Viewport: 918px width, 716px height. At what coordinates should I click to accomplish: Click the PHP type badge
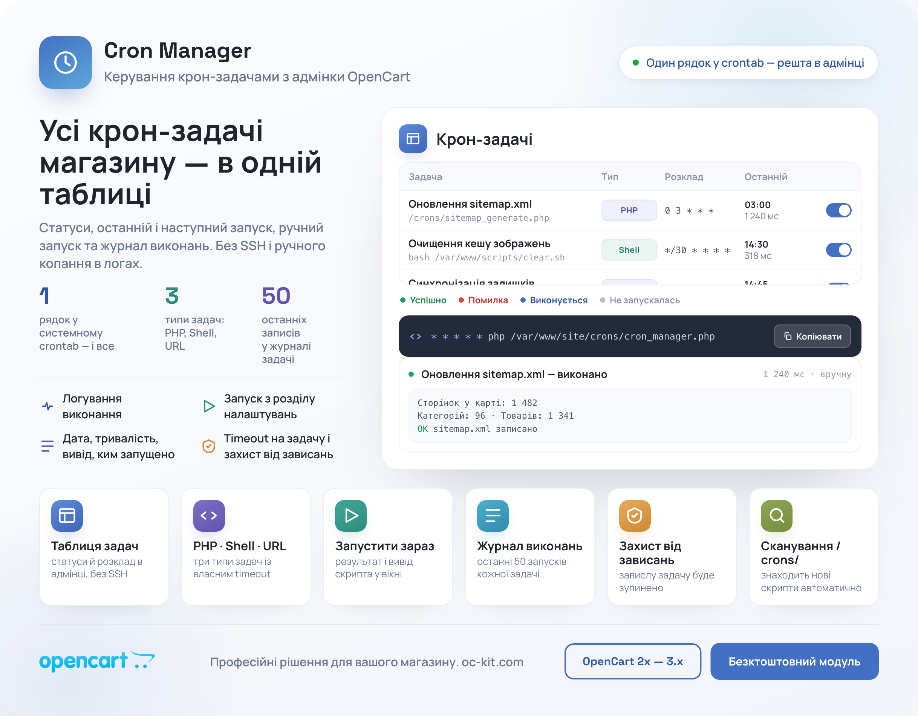pos(629,210)
